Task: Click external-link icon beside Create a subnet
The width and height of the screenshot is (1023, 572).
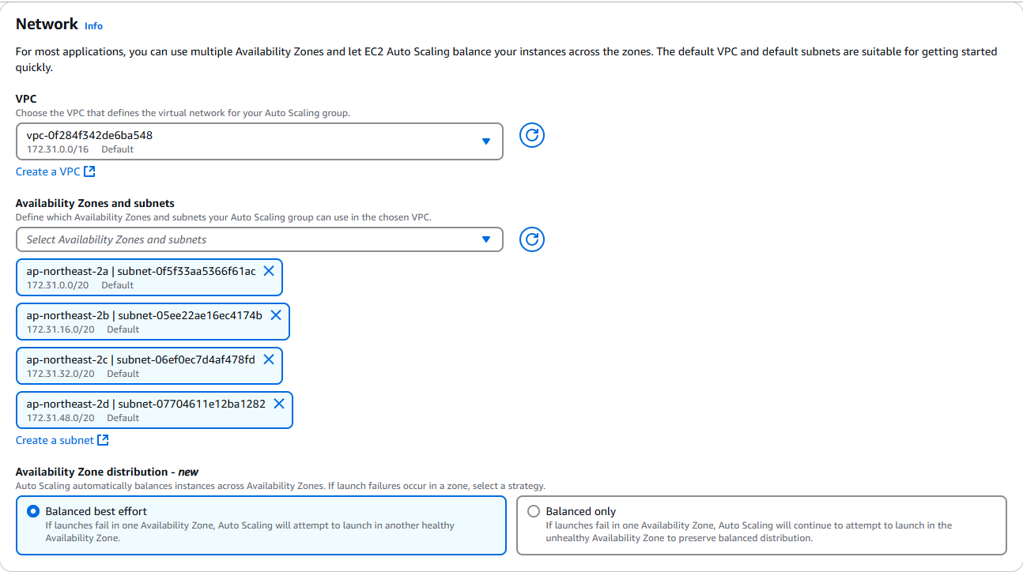Action: click(104, 440)
